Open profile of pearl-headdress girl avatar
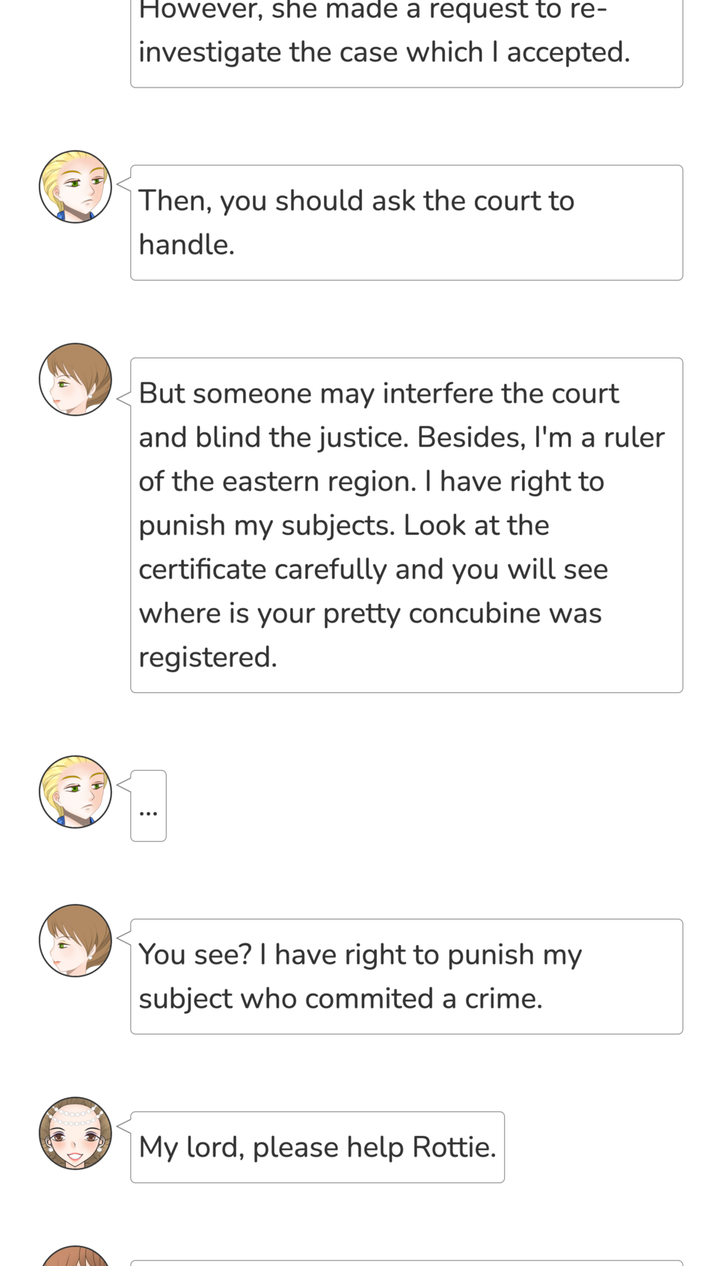The image size is (703, 1266). 76,1133
